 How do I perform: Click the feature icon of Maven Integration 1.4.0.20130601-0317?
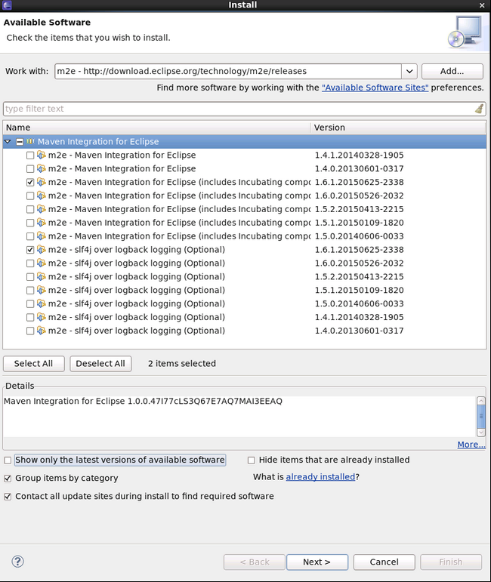(42, 168)
